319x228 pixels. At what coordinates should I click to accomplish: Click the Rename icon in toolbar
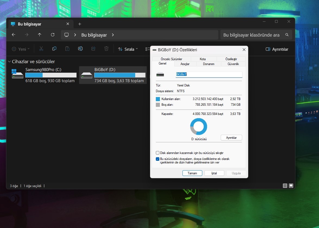[x=80, y=49]
